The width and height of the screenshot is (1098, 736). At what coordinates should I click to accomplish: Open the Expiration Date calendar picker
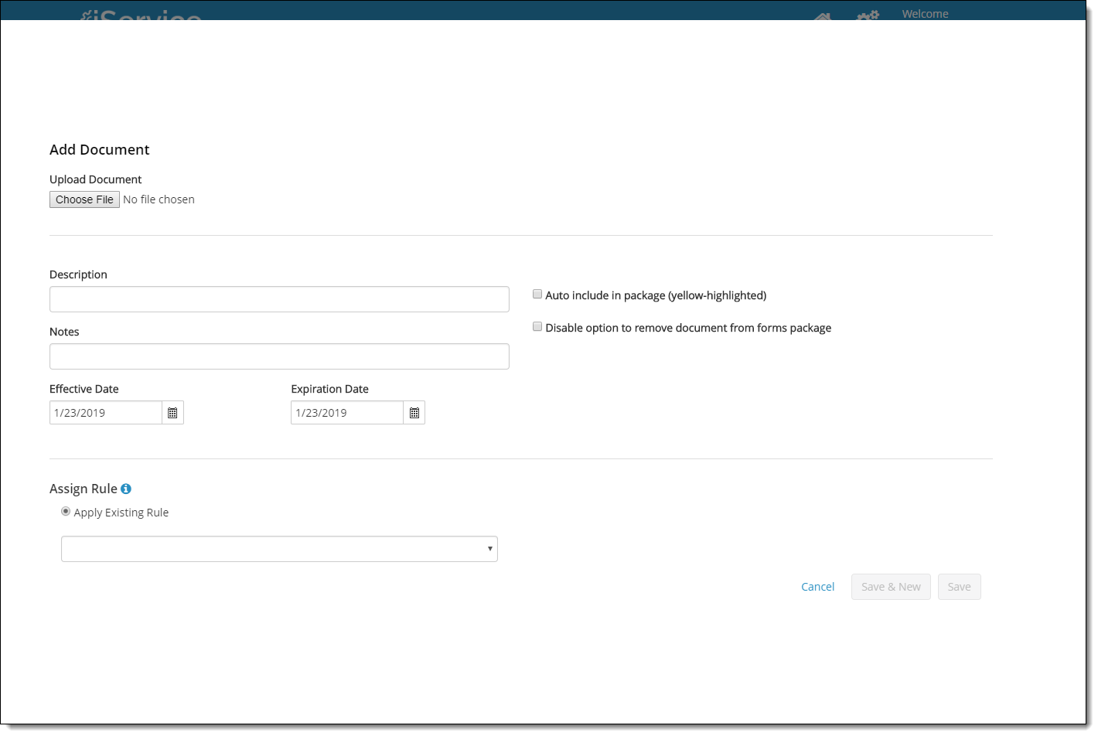tap(414, 413)
